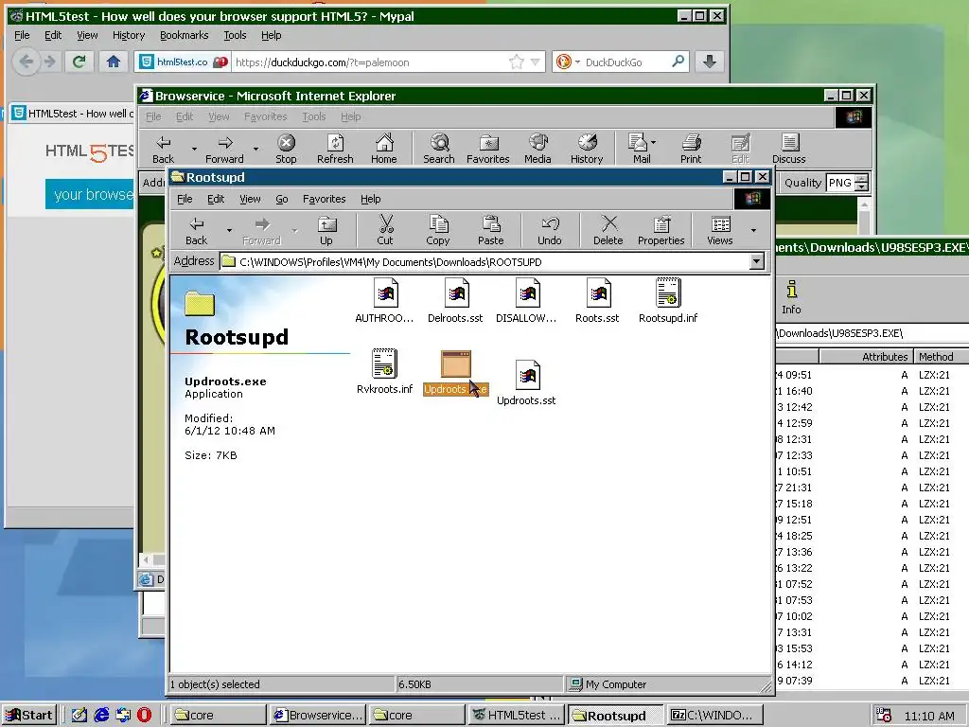Click the Start button
Screen dimensions: 969x727
click(29, 716)
